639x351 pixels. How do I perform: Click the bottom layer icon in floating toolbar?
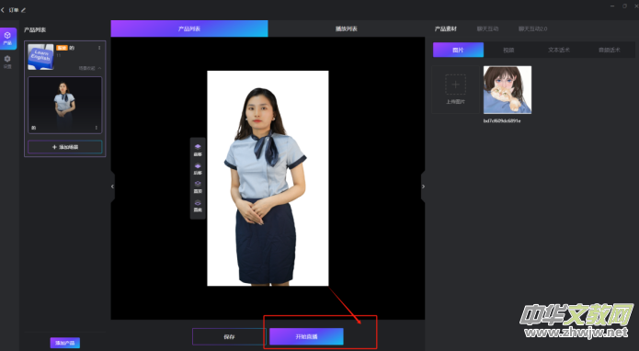[x=198, y=206]
